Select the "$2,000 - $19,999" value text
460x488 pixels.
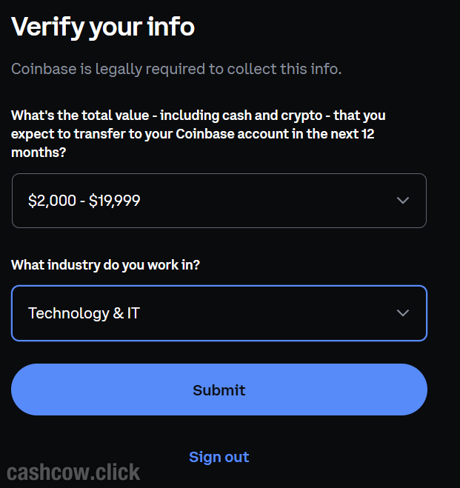pos(84,201)
